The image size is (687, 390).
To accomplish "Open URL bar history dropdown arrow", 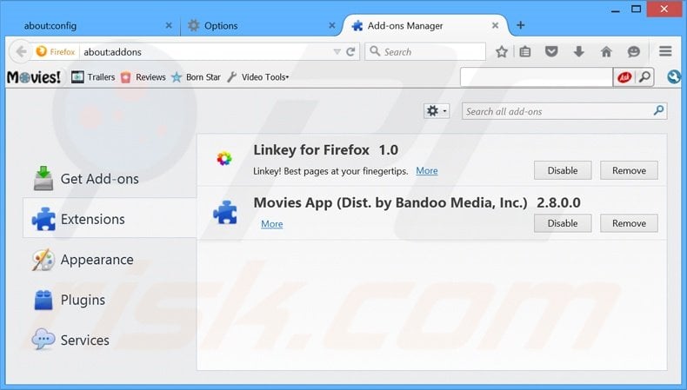I will point(337,52).
